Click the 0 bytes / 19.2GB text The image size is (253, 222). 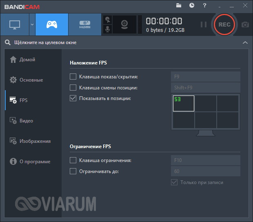[x=165, y=30]
